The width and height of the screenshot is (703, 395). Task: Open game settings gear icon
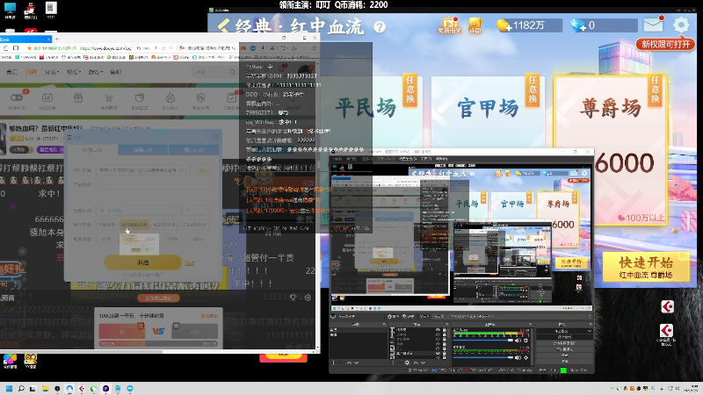click(681, 25)
